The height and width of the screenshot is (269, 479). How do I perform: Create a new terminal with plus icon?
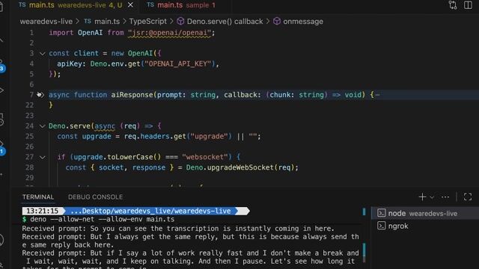[422, 197]
